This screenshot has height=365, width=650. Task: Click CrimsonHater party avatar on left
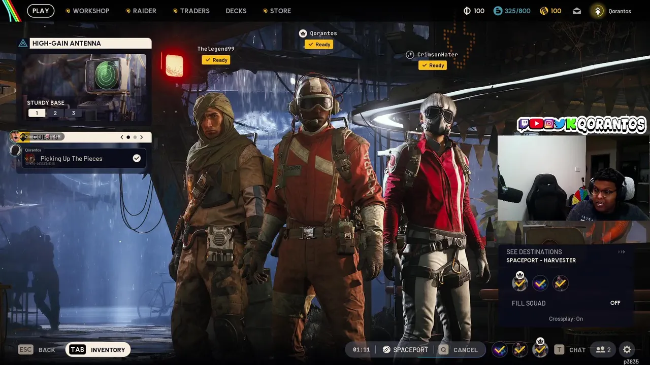tap(16, 136)
